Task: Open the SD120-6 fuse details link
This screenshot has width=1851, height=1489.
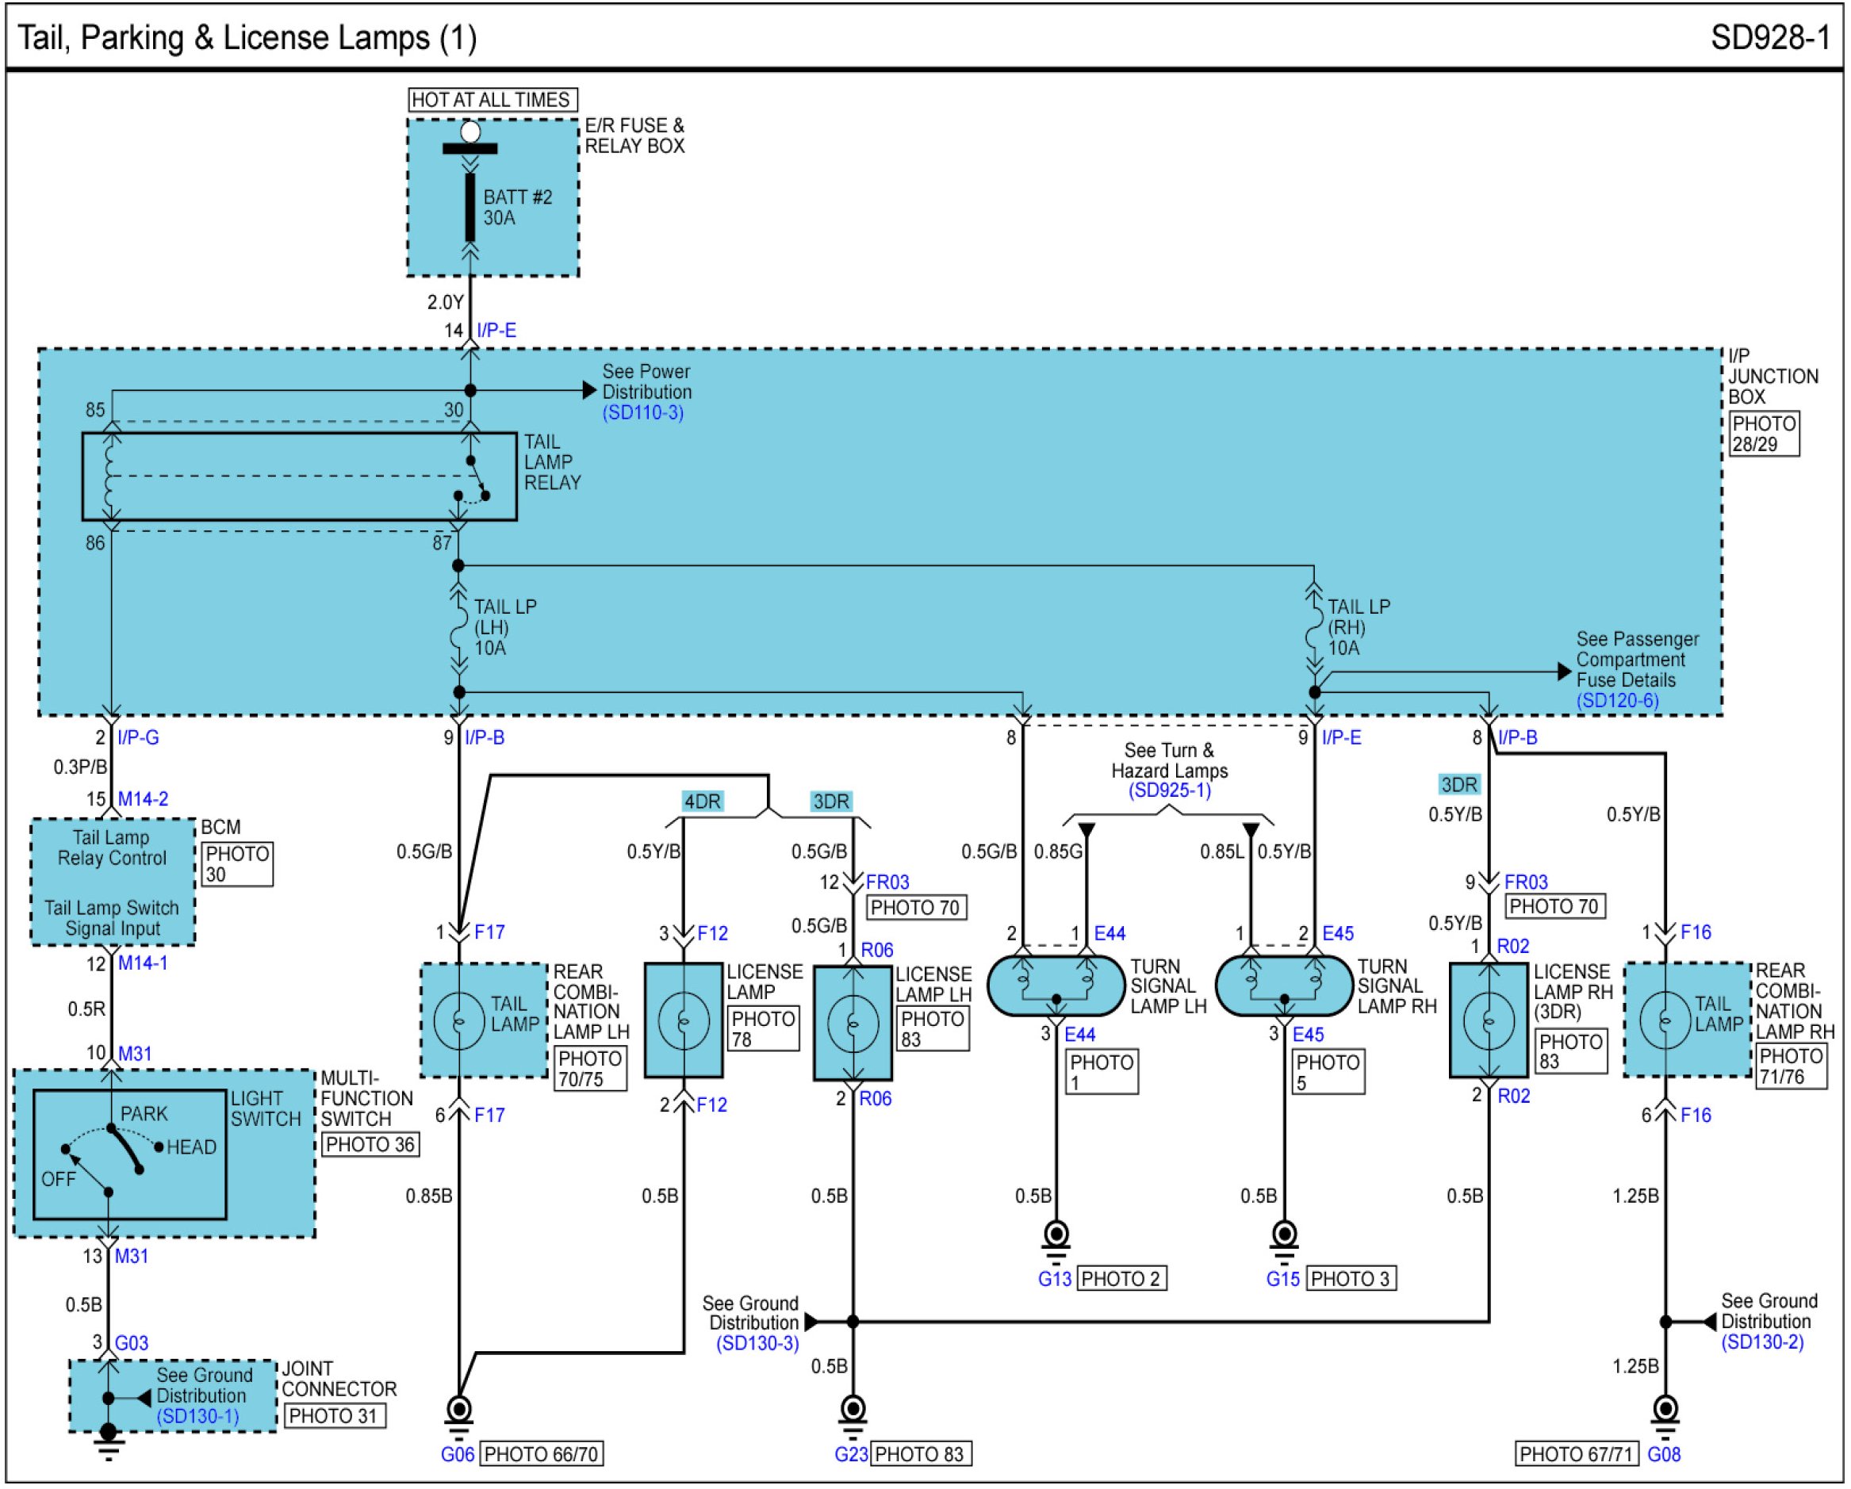Action: pyautogui.click(x=1616, y=700)
